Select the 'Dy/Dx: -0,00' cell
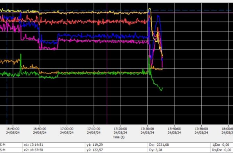 (222, 150)
